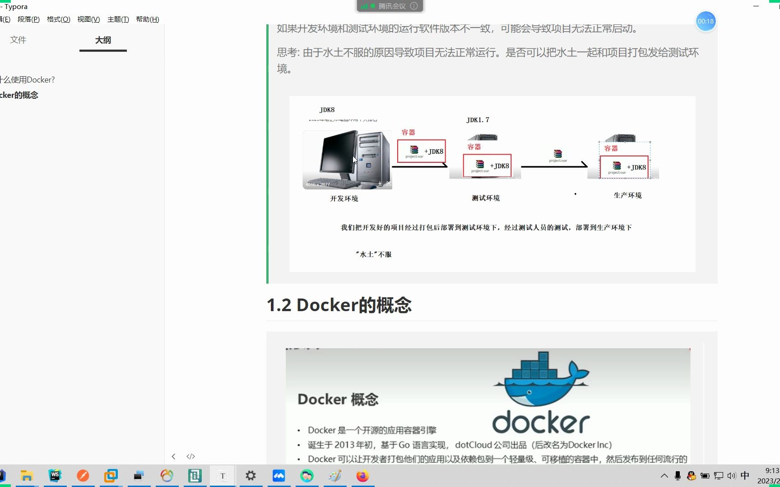Open the Paint palette app in taskbar
Screen dimensions: 780x487
[x=334, y=476]
